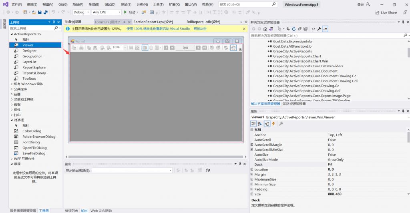Viewport: 410px width, 213px height.
Task: Open the 工具(T) menu
Action: pyautogui.click(x=158, y=4)
